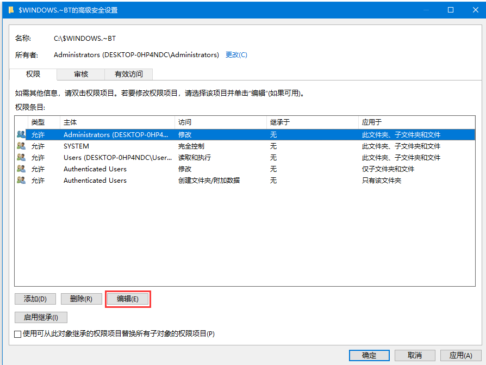Click the 删除(R) button
The width and height of the screenshot is (486, 365).
(81, 299)
